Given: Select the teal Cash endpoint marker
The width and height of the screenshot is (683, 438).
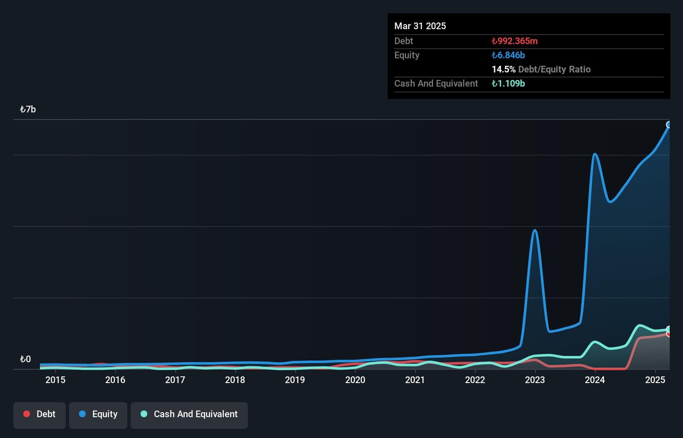Looking at the screenshot, I should click(669, 329).
